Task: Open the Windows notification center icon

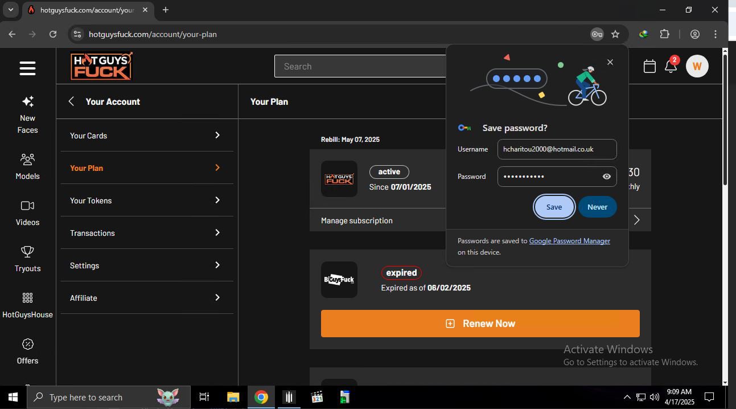Action: (x=709, y=397)
